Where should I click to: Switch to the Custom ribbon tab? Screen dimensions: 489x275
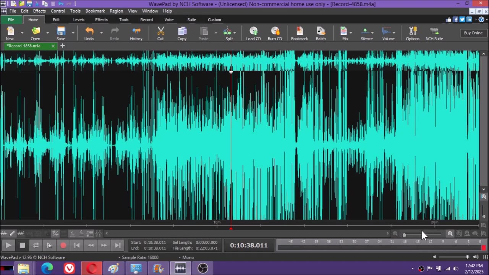214,19
